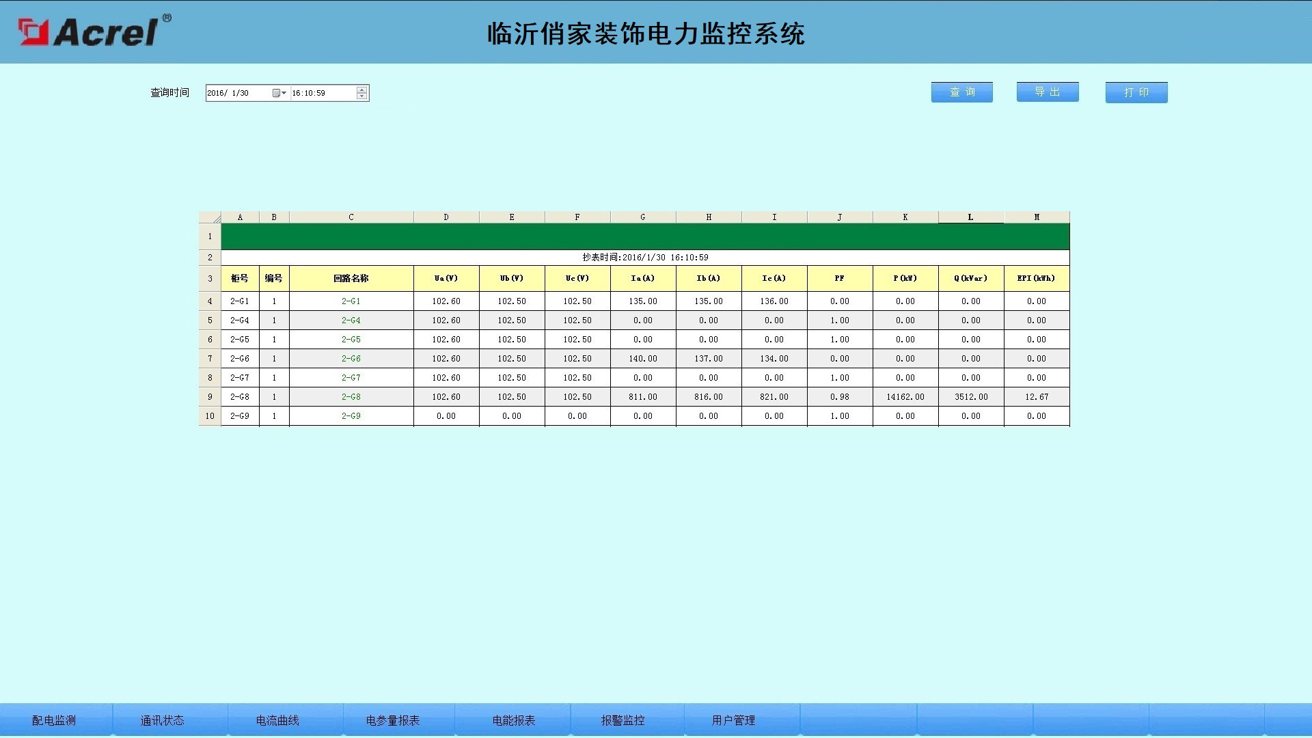Viewport: 1312px width, 738px height.
Task: Click the page title 临沂俏家装饰电力监控系统
Action: (x=646, y=34)
